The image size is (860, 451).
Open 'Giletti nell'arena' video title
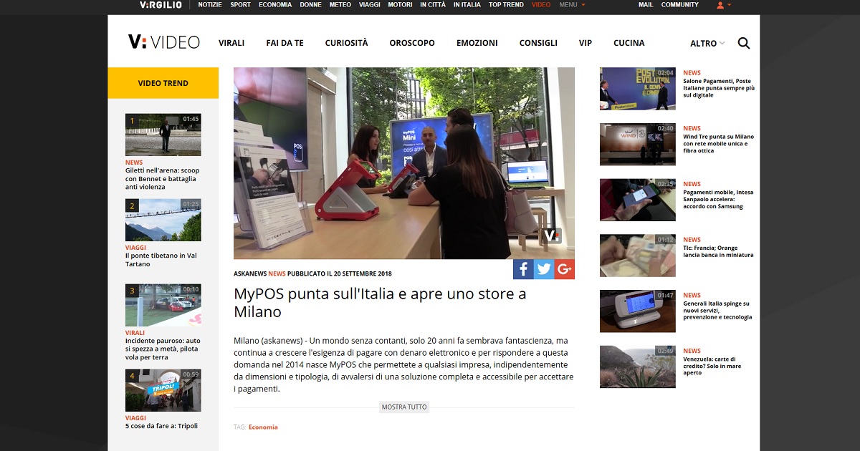[x=163, y=179]
